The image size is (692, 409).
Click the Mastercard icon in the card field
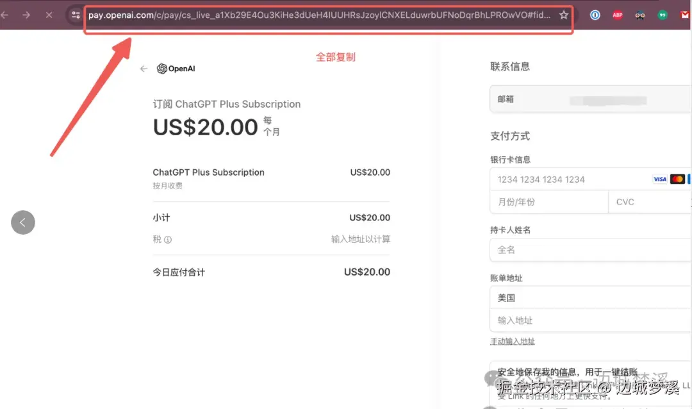coord(677,179)
